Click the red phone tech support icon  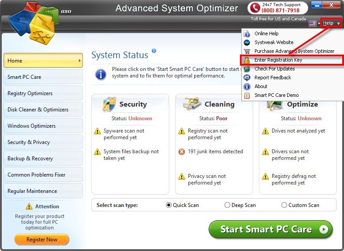255,7
